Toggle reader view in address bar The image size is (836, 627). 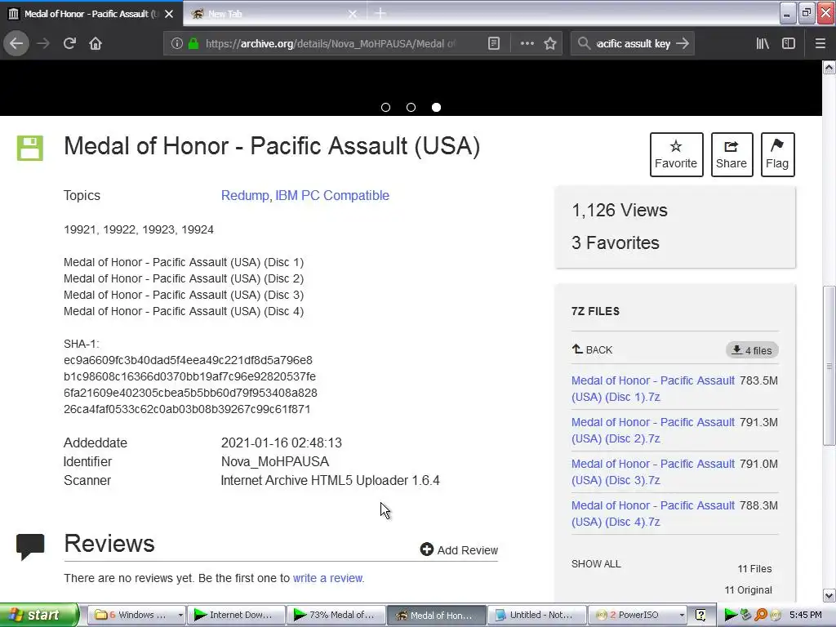(494, 43)
